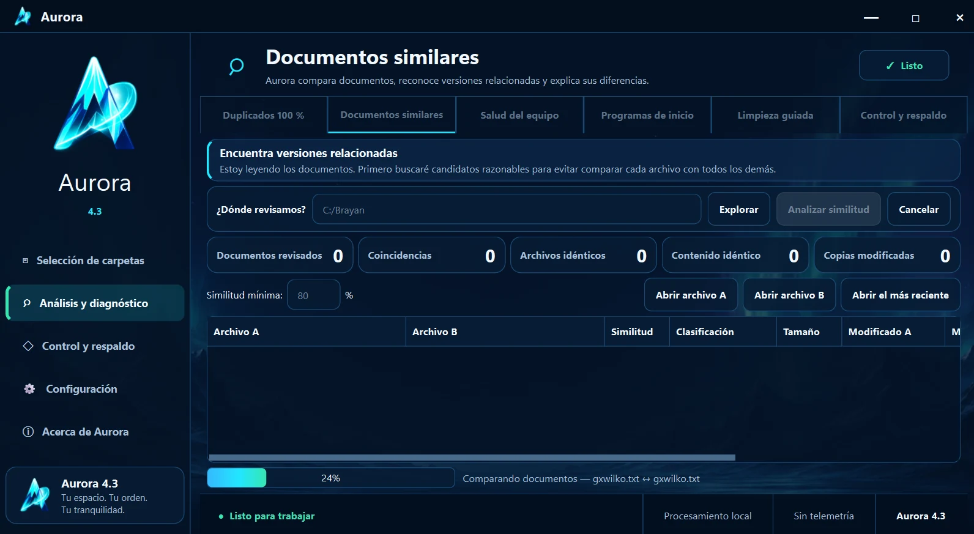Click Contenido idéntico counter card
The image size is (974, 534).
735,255
